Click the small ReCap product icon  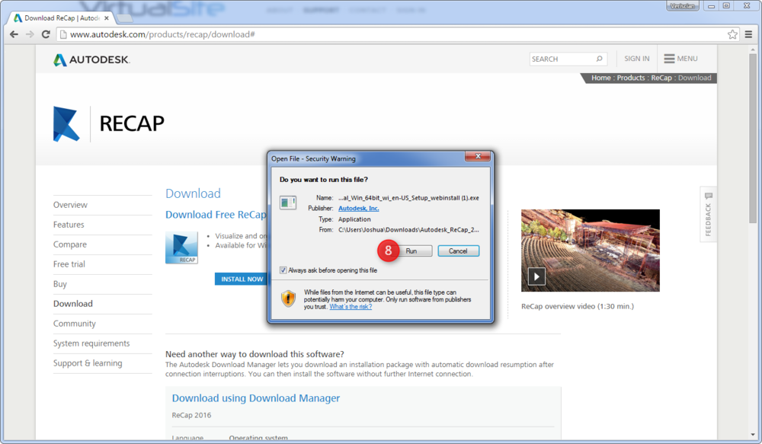click(x=181, y=248)
